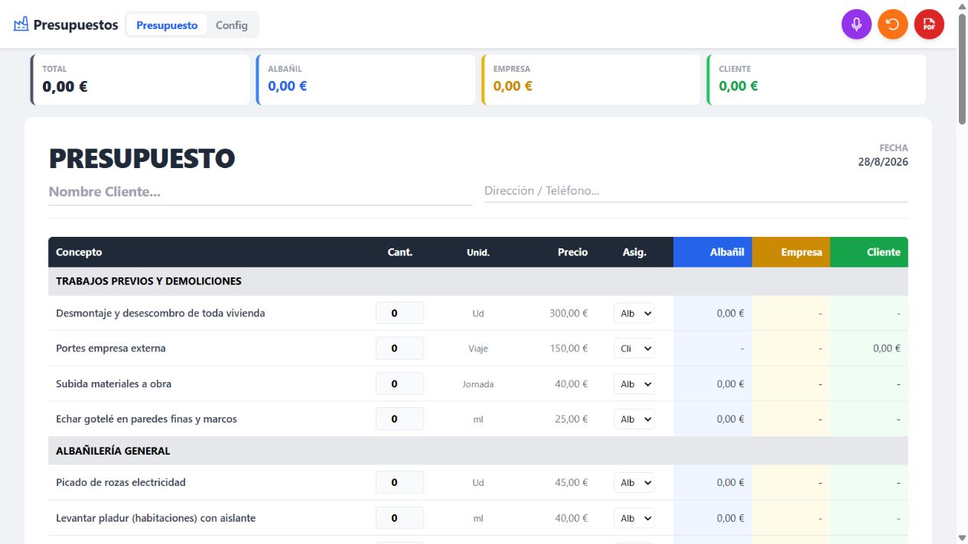Open Asig. dropdown for Levantar pladur row
The image size is (968, 544).
coord(634,518)
